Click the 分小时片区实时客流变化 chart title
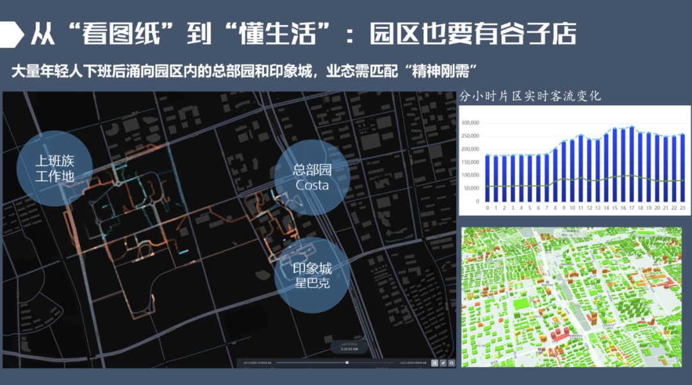Screen dimensions: 692x385 pos(530,97)
